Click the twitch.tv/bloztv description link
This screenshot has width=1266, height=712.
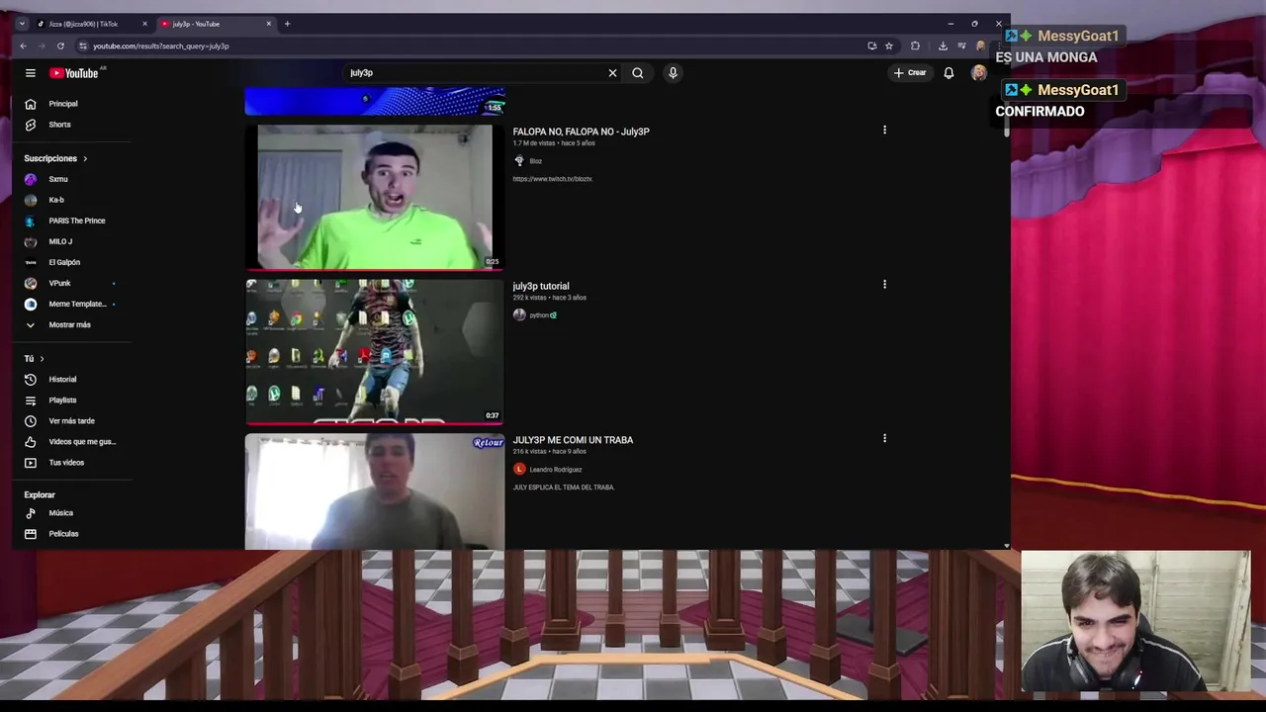(552, 179)
